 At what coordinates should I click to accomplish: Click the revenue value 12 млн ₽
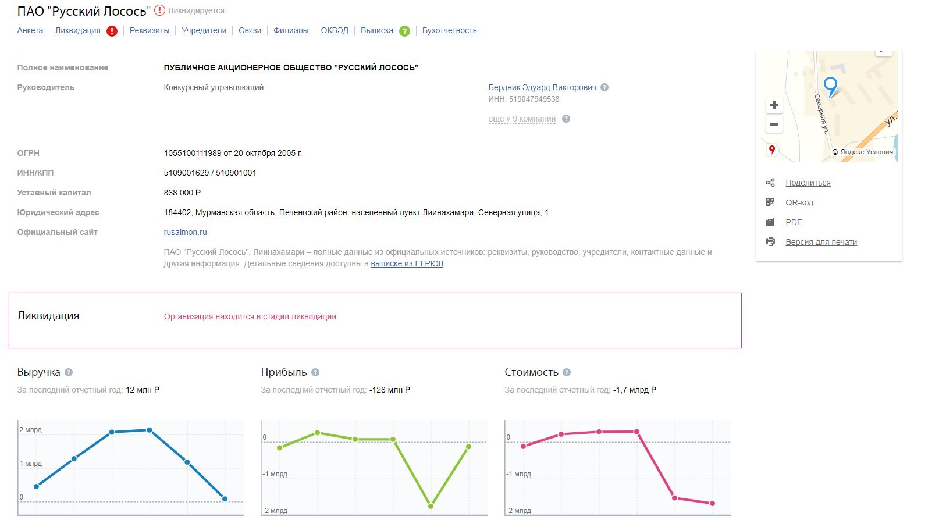(x=143, y=390)
